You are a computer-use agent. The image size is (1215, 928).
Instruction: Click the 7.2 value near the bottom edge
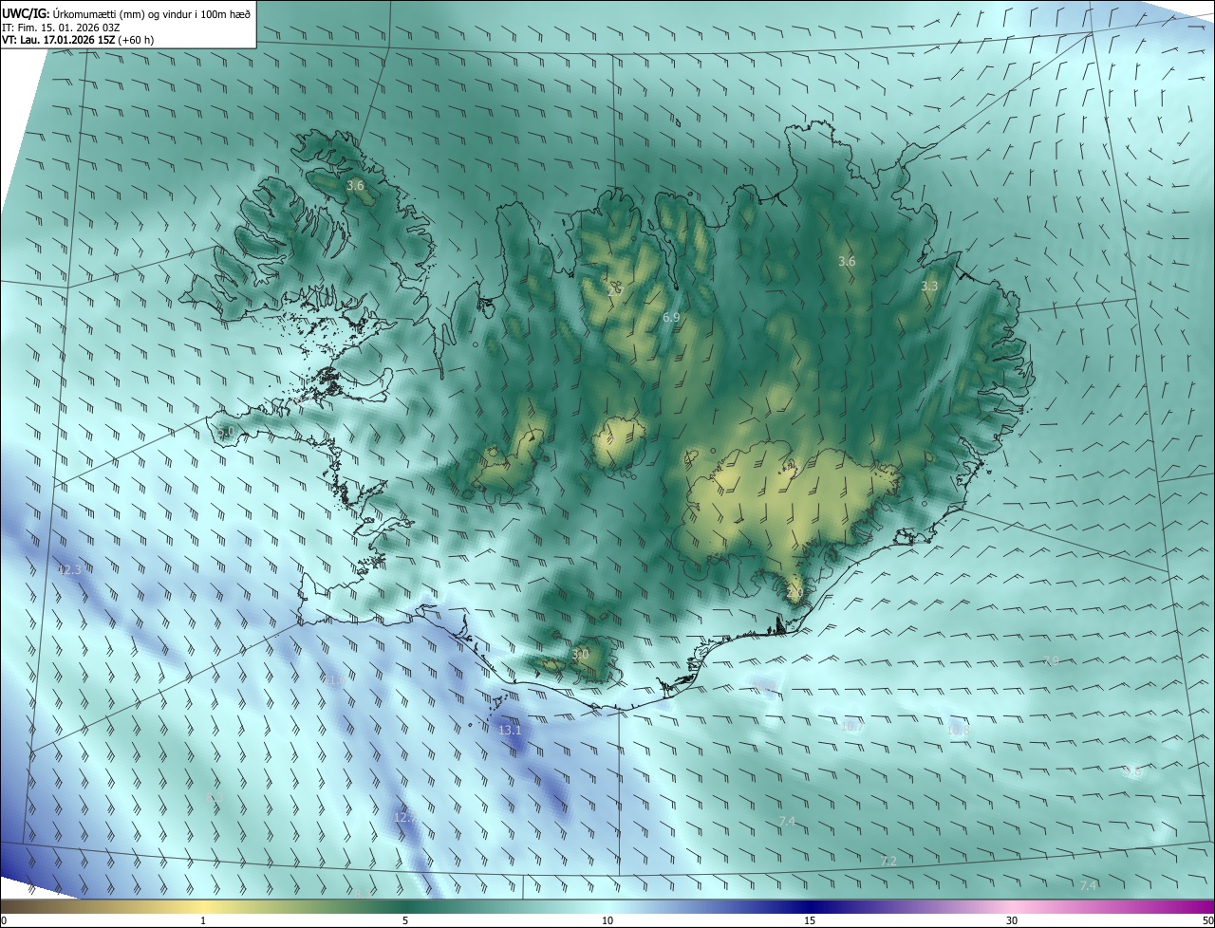(x=888, y=861)
